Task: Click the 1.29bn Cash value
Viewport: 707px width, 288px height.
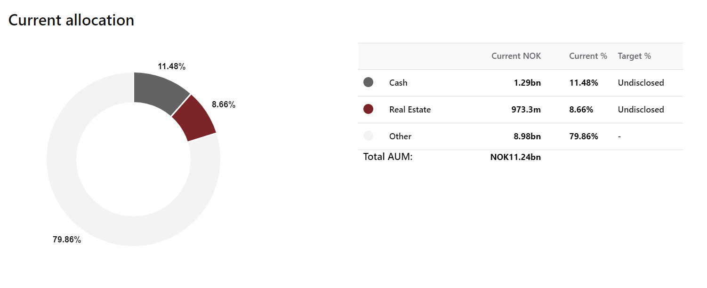Action: tap(527, 83)
